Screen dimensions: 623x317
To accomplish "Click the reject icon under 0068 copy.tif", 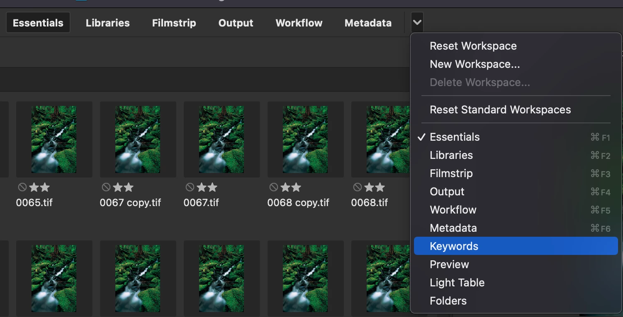I will tap(274, 187).
